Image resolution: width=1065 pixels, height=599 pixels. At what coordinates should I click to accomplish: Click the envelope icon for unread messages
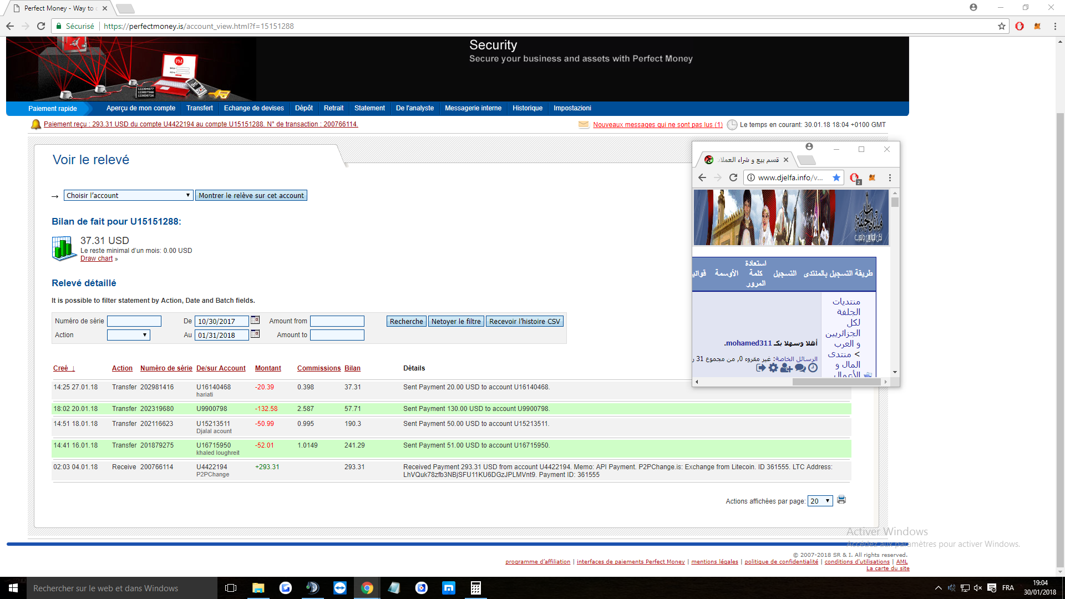584,125
